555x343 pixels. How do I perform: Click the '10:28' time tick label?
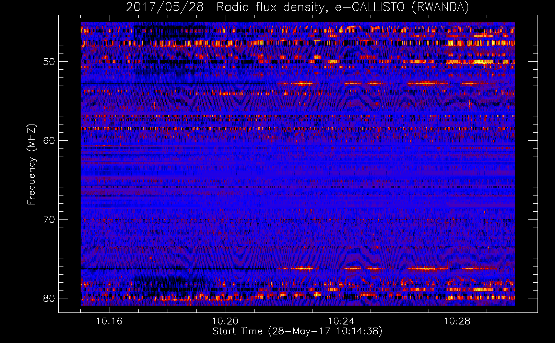pos(457,321)
